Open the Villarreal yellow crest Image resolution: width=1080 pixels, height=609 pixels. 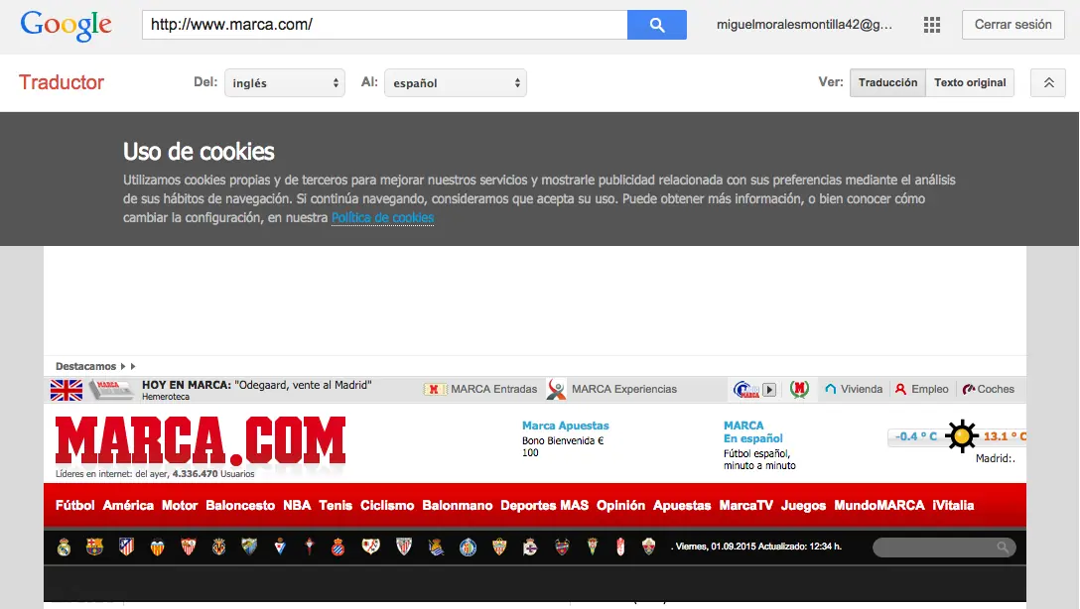[219, 547]
